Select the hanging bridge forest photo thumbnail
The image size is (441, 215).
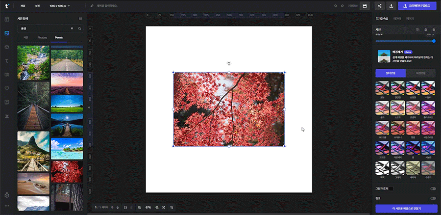pyautogui.click(x=33, y=105)
